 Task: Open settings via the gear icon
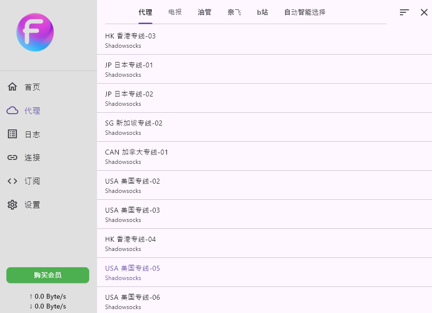[x=12, y=205]
